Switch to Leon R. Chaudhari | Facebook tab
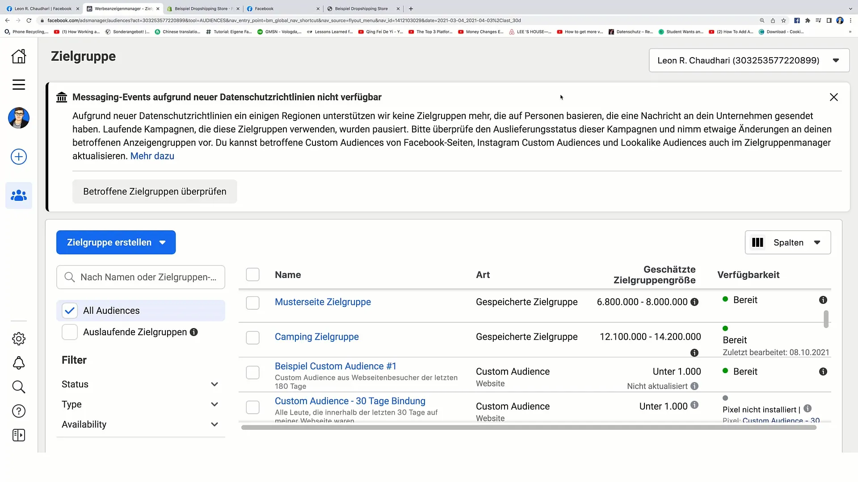 (42, 8)
